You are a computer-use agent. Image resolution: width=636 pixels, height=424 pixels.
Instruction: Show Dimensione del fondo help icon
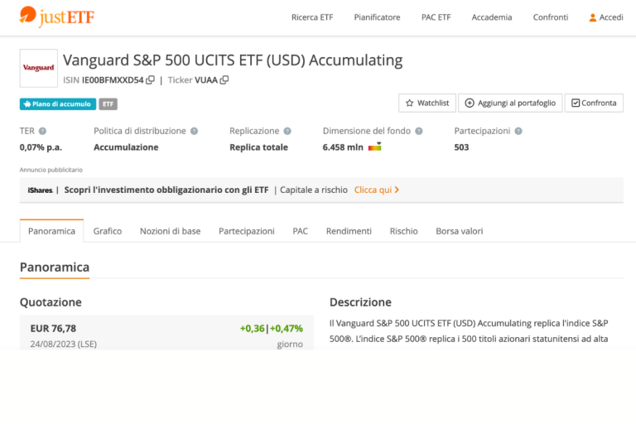(419, 131)
